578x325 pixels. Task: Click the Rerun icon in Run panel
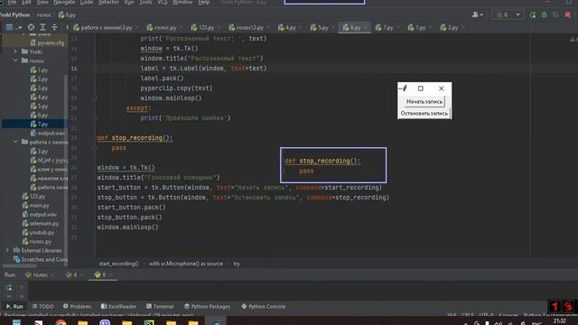coord(9,287)
